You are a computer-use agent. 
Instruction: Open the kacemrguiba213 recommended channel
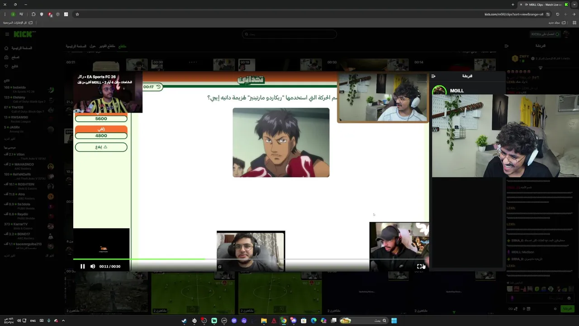[28, 246]
